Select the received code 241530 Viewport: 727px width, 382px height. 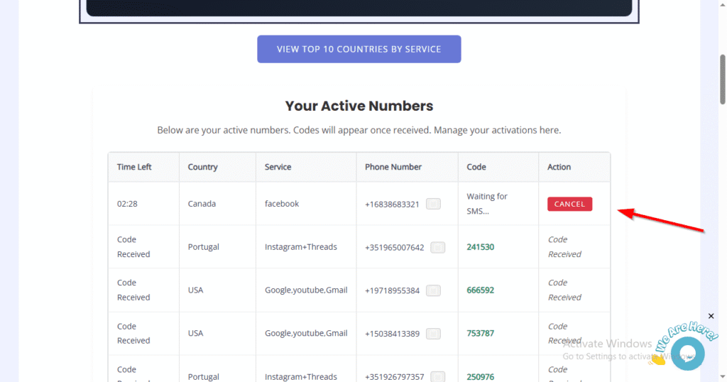pyautogui.click(x=480, y=247)
